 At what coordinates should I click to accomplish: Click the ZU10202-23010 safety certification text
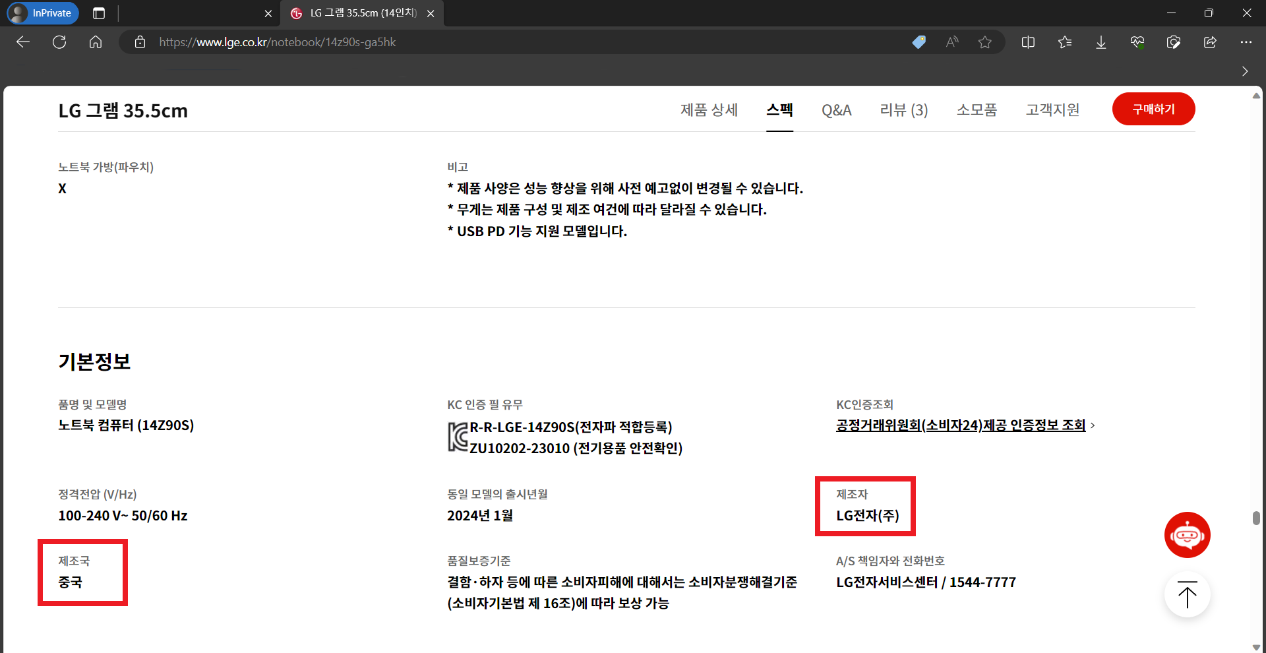(x=576, y=449)
